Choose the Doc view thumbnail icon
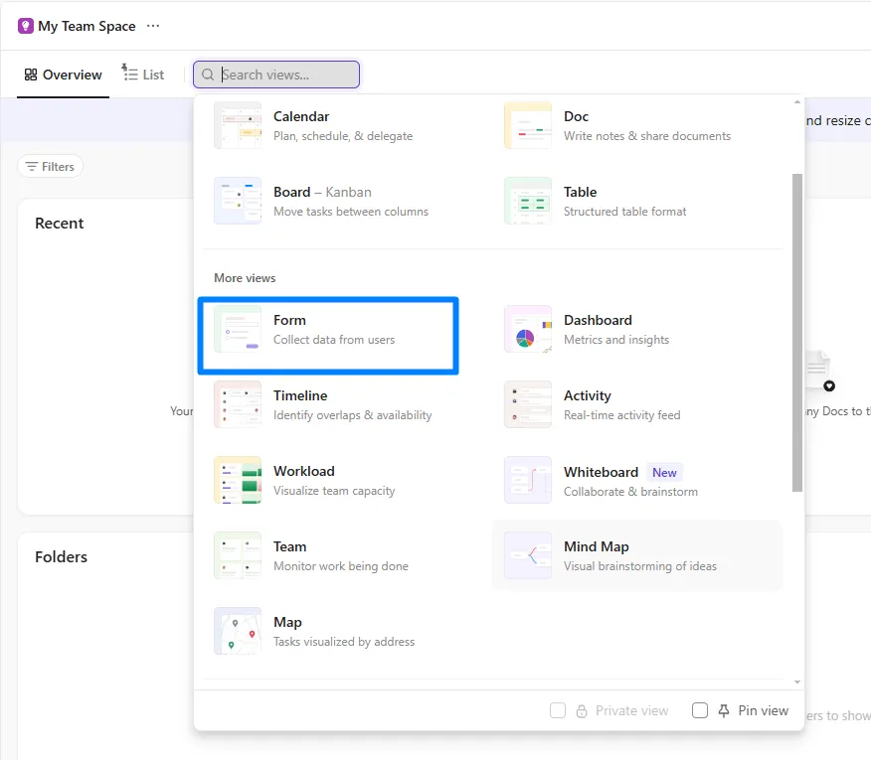 [528, 125]
